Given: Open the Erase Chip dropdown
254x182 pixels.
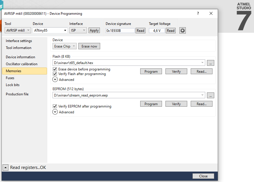Looking at the screenshot, I should click(65, 46).
